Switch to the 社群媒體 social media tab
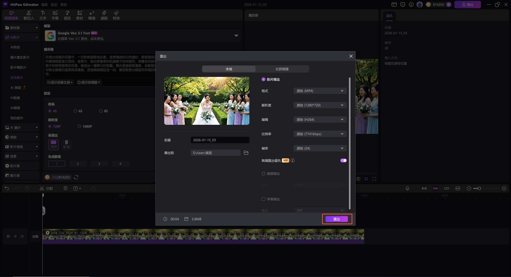 tap(282, 69)
